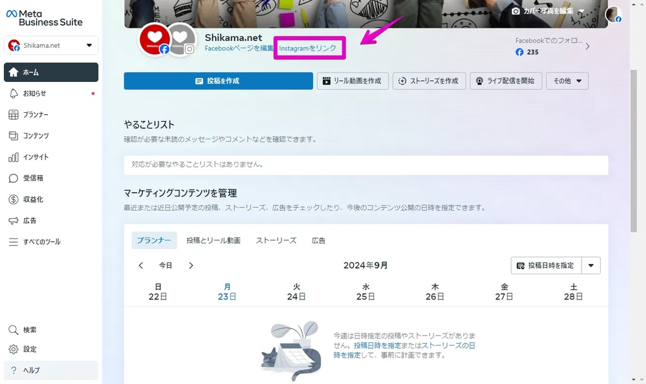646x384 pixels.
Task: Expand the カバー写真を編集 dropdown arrow
Action: point(582,11)
